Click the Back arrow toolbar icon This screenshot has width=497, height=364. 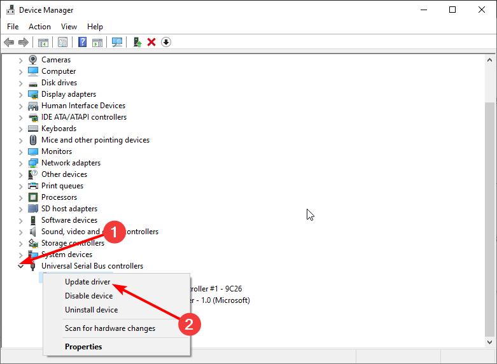9,42
